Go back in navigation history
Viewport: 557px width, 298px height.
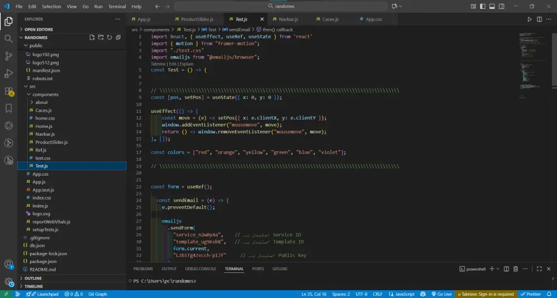click(x=158, y=6)
